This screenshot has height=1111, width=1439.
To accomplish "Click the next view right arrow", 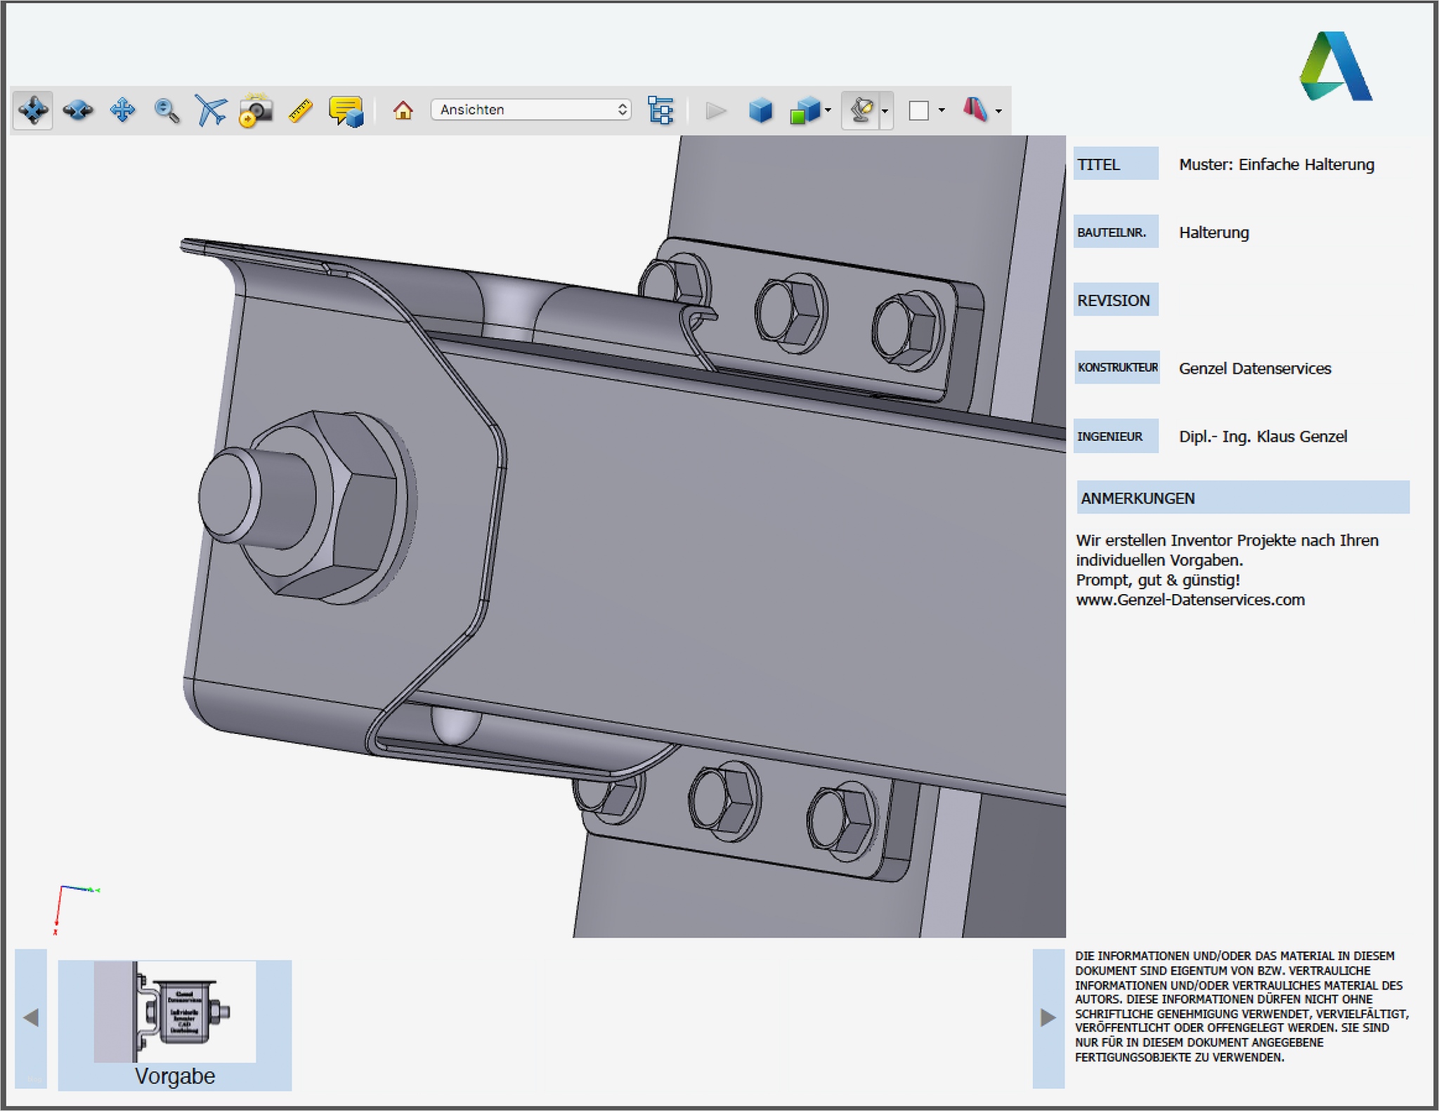I will [1048, 1018].
